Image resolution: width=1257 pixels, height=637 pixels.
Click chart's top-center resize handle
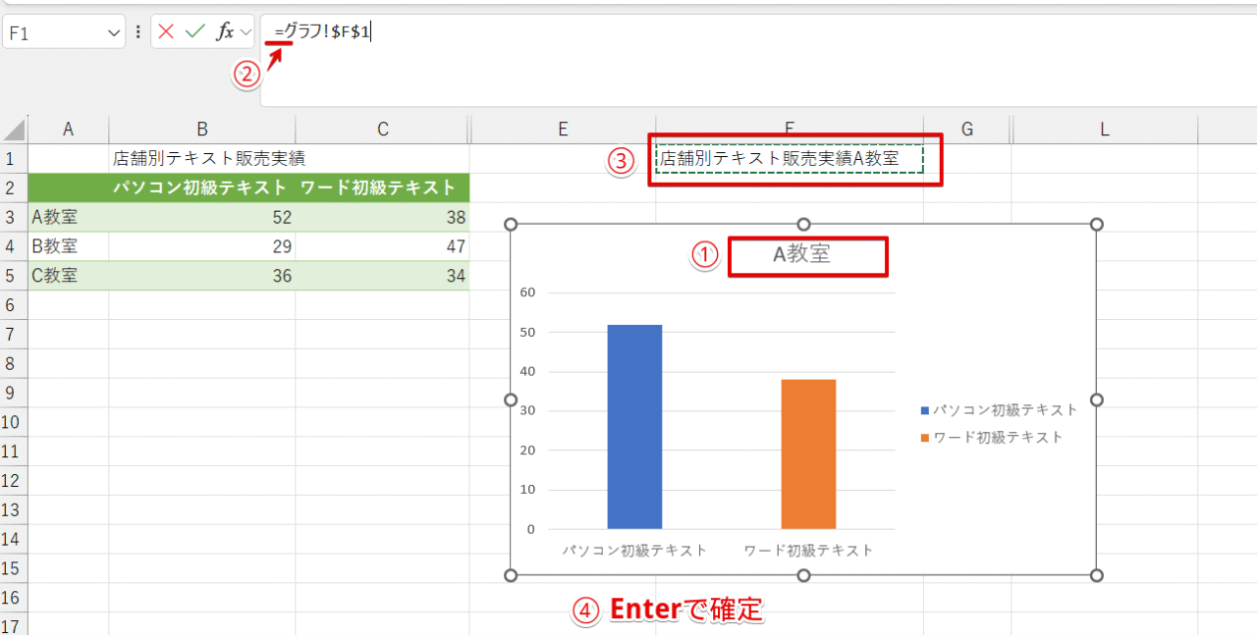pyautogui.click(x=803, y=225)
